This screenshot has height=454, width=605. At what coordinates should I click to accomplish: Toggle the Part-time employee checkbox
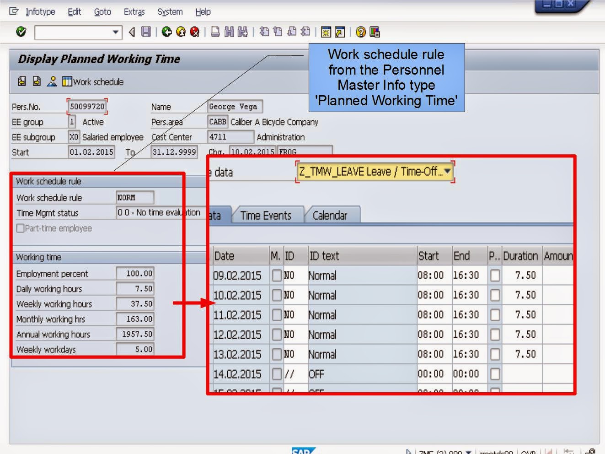point(20,228)
